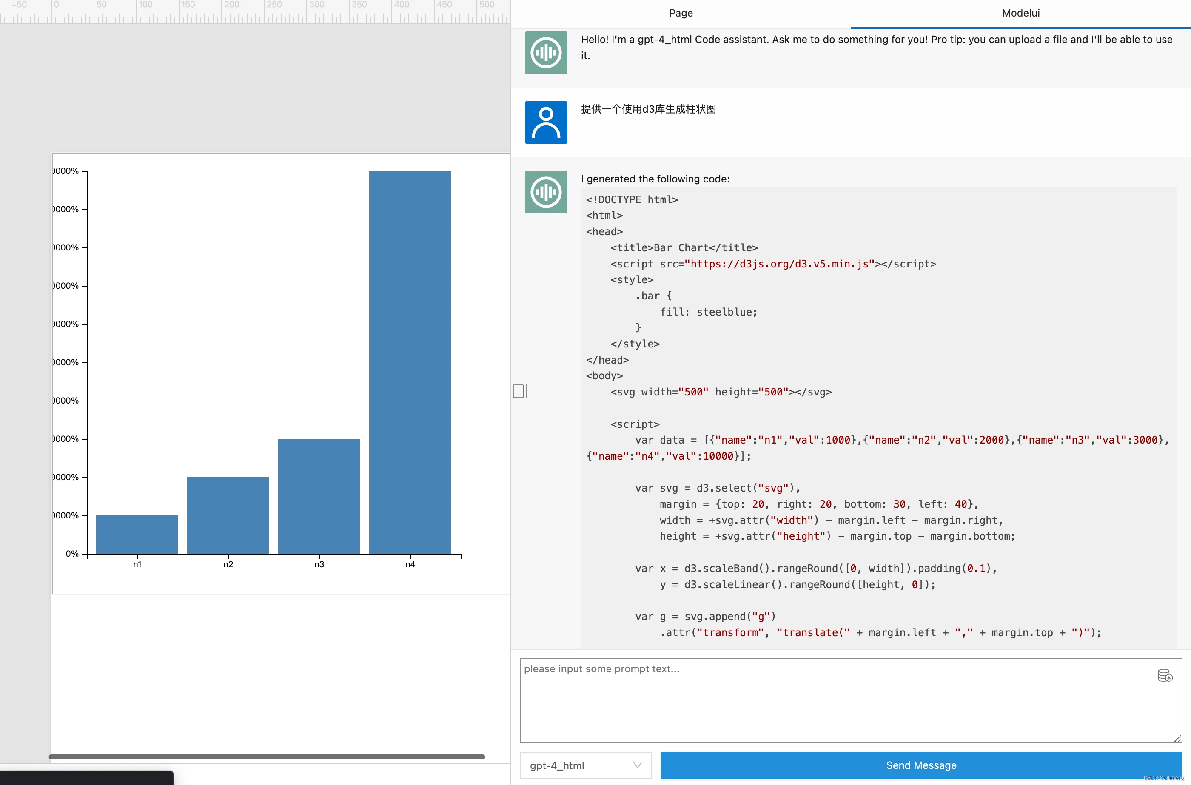Viewport: 1191px width, 785px height.
Task: Switch to the Page tab
Action: (x=680, y=13)
